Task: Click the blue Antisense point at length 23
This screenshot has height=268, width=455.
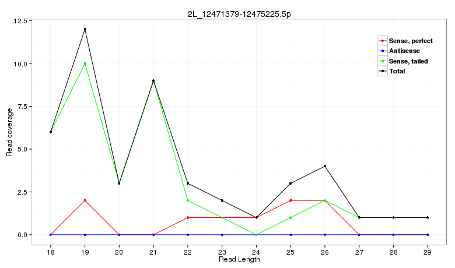Action: point(222,235)
